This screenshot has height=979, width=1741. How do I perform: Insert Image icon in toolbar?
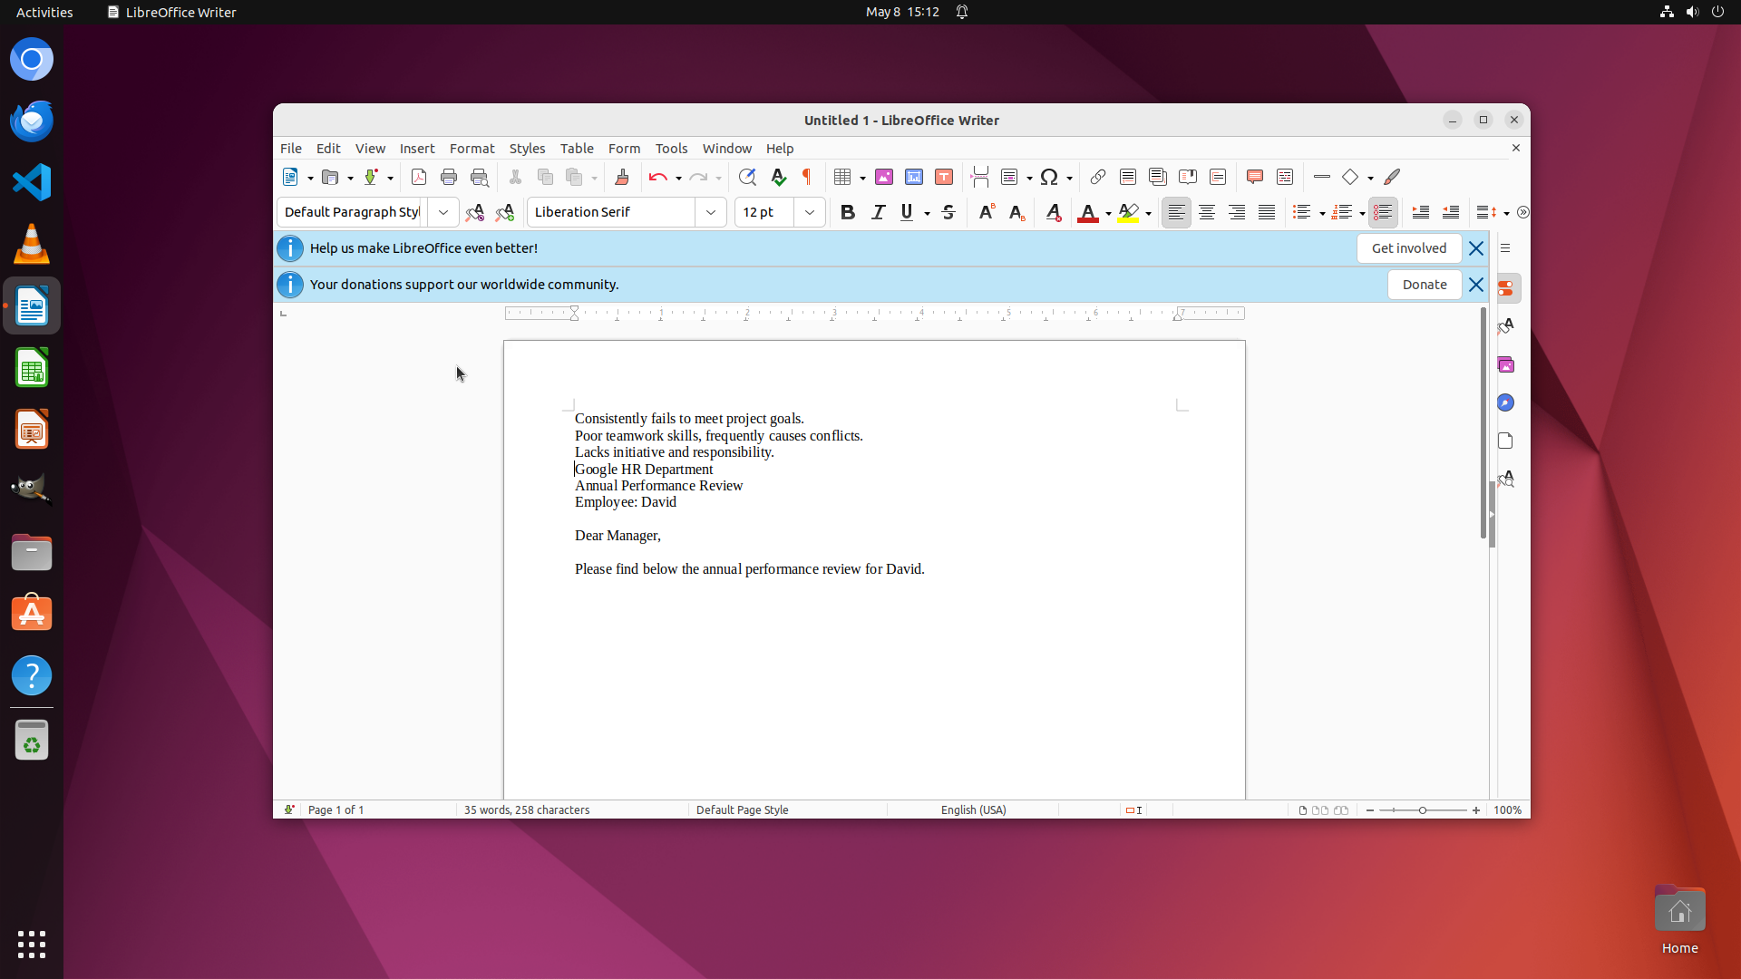[x=883, y=177]
